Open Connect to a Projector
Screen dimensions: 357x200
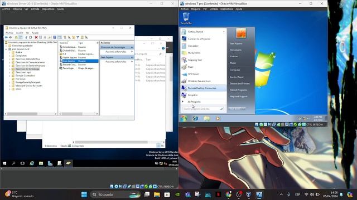pyautogui.click(x=203, y=39)
